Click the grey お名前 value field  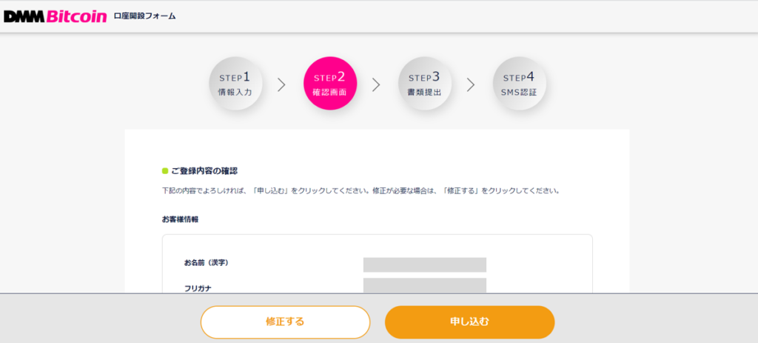click(x=424, y=264)
